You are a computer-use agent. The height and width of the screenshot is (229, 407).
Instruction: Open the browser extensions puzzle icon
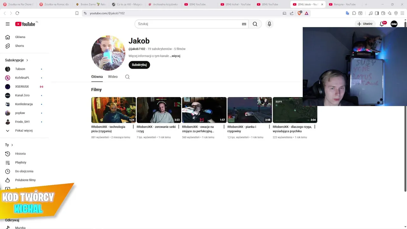(354, 13)
